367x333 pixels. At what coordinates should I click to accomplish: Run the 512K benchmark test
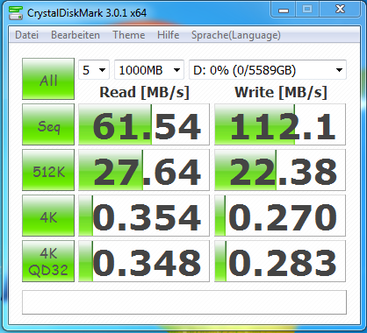click(x=48, y=170)
